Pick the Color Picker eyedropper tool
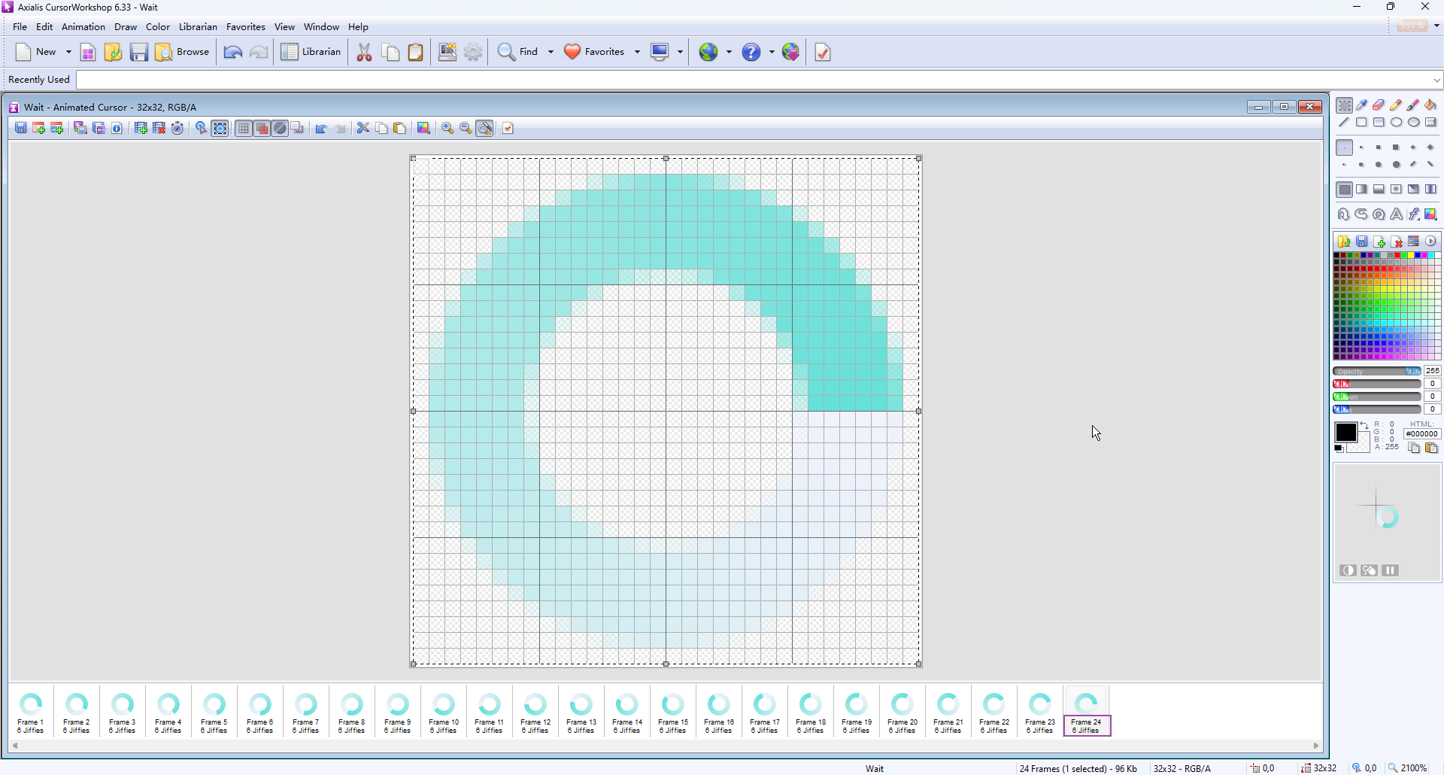Image resolution: width=1444 pixels, height=775 pixels. [1361, 105]
